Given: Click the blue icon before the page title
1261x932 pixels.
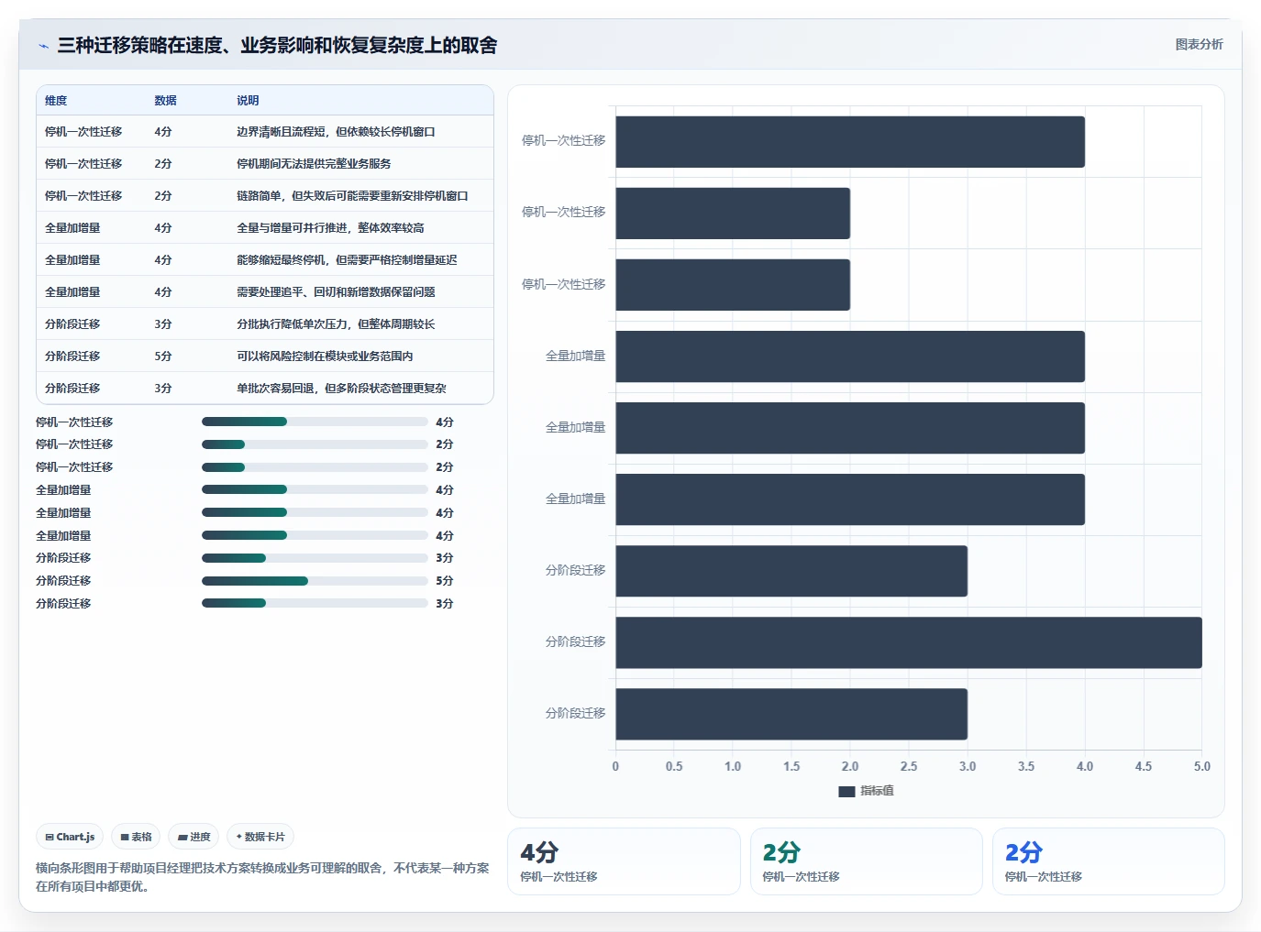Looking at the screenshot, I should [43, 46].
